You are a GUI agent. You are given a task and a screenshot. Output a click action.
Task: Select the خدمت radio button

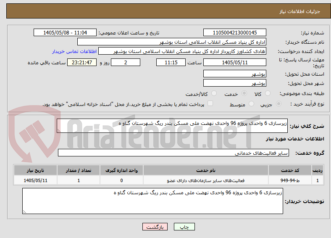pyautogui.click(x=244, y=93)
